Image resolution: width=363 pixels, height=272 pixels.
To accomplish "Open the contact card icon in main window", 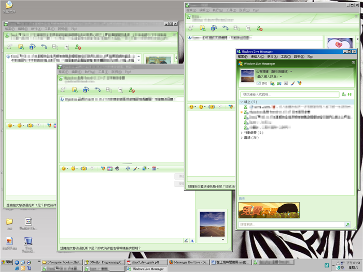I will 286,83.
